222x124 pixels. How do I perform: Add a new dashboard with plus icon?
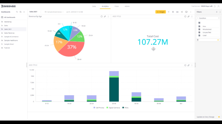point(24,12)
